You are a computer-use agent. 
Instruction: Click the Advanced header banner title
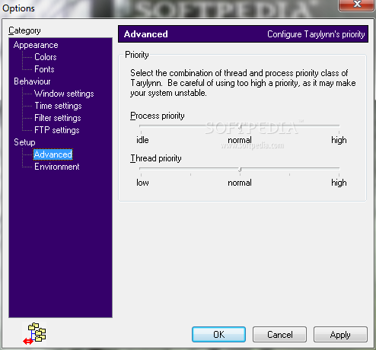click(x=146, y=34)
